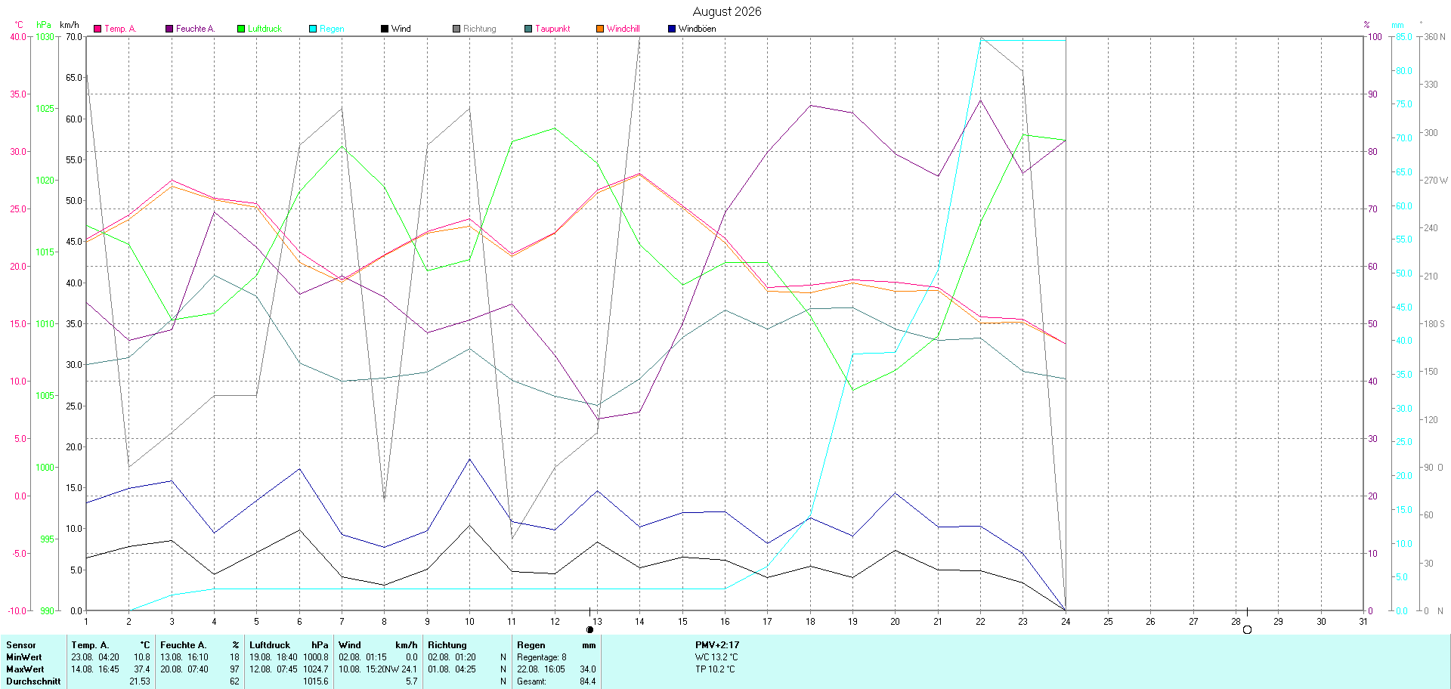Click the total rain value "84.4"
Screen dimensions: 1451x689
(588, 681)
